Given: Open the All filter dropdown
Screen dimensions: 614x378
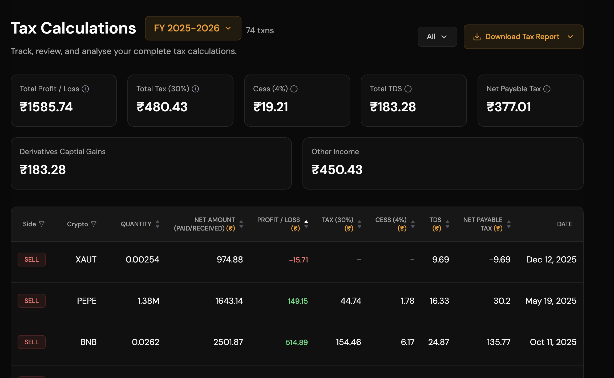Looking at the screenshot, I should click(x=437, y=37).
